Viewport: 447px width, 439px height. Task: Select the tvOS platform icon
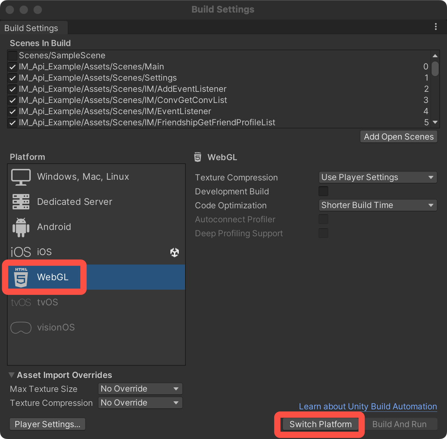tap(21, 303)
